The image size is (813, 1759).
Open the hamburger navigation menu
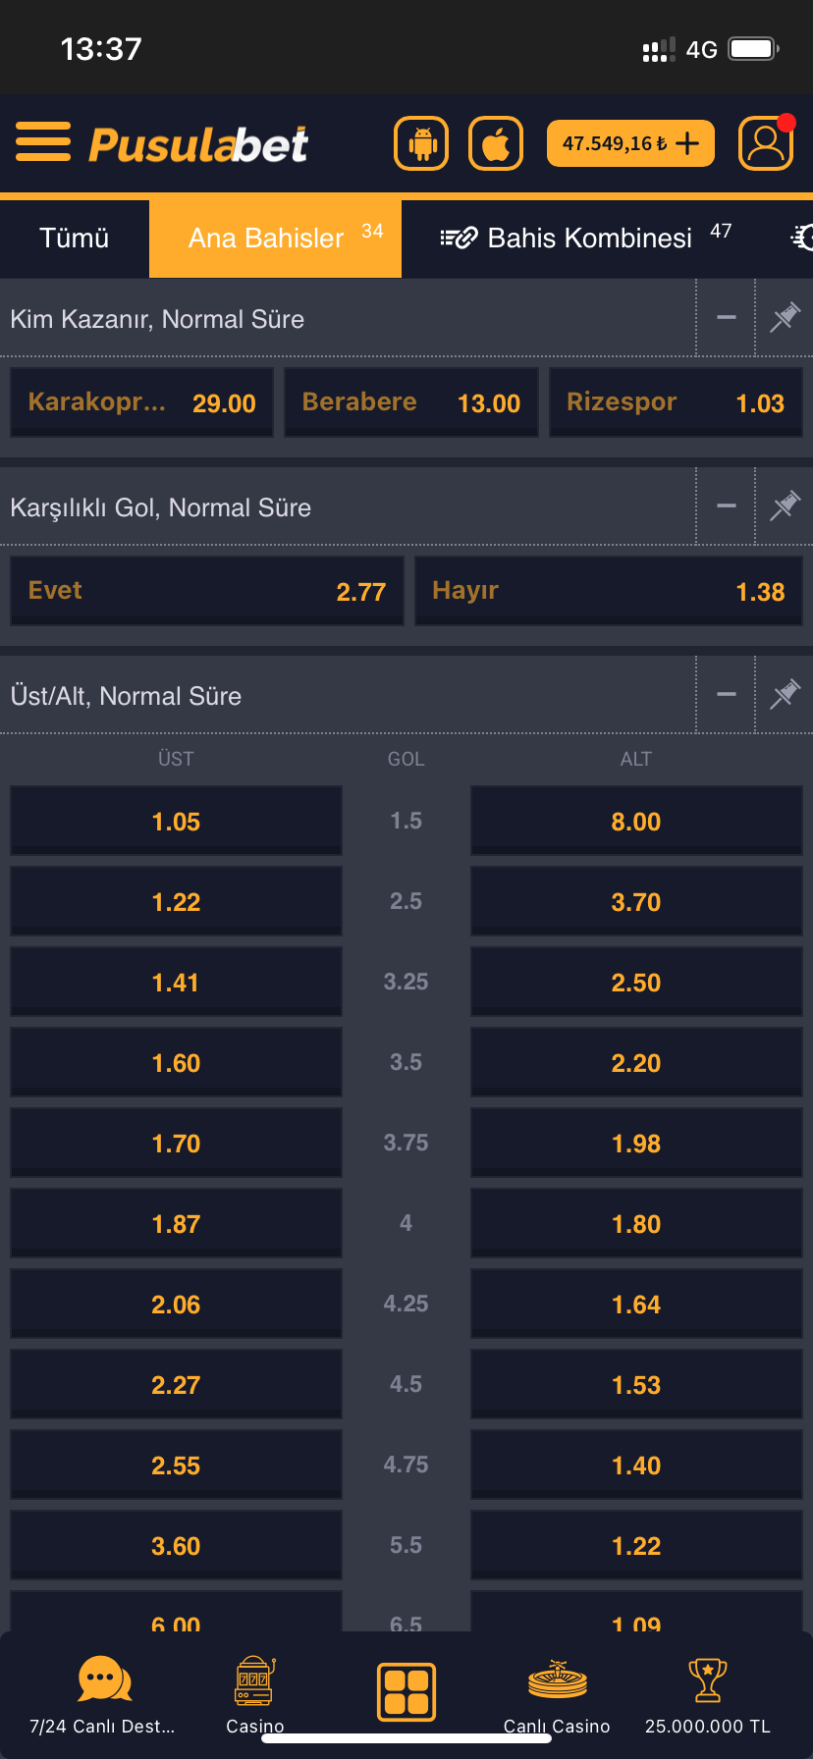click(43, 141)
